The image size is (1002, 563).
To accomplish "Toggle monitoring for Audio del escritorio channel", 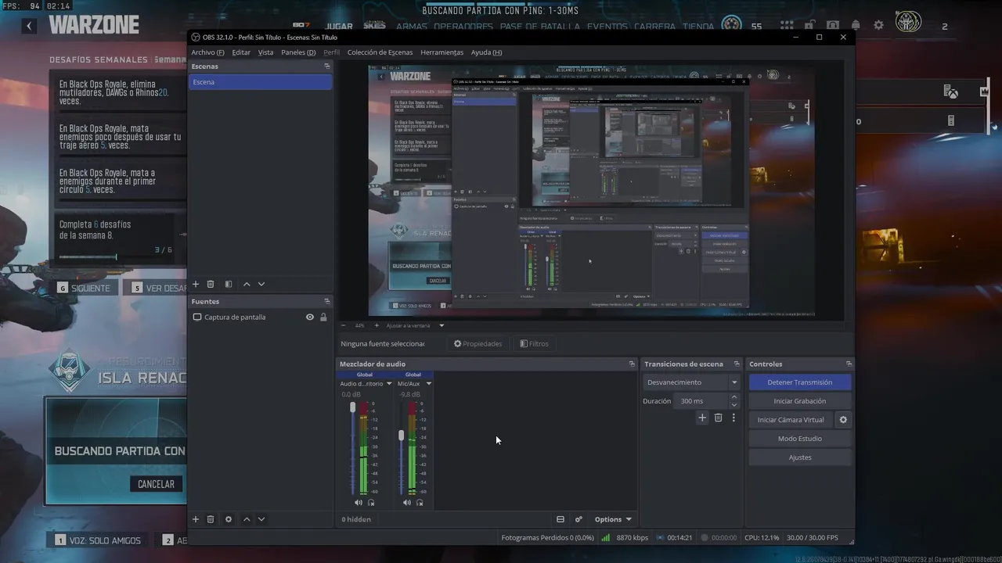I will point(371,502).
